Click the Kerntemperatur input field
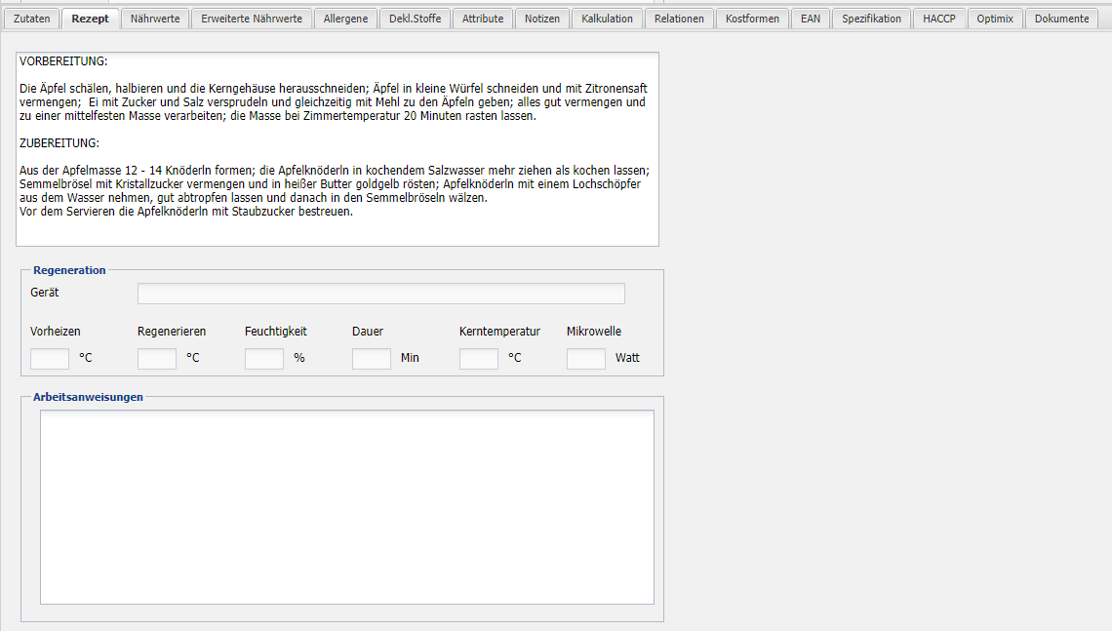Image resolution: width=1112 pixels, height=631 pixels. [x=479, y=359]
